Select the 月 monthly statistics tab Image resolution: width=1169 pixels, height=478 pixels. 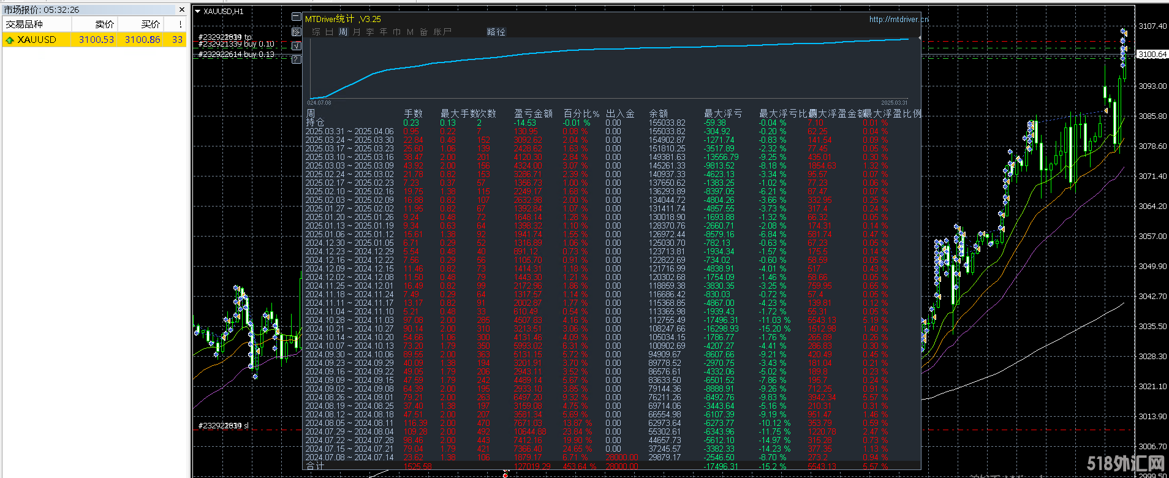click(357, 32)
